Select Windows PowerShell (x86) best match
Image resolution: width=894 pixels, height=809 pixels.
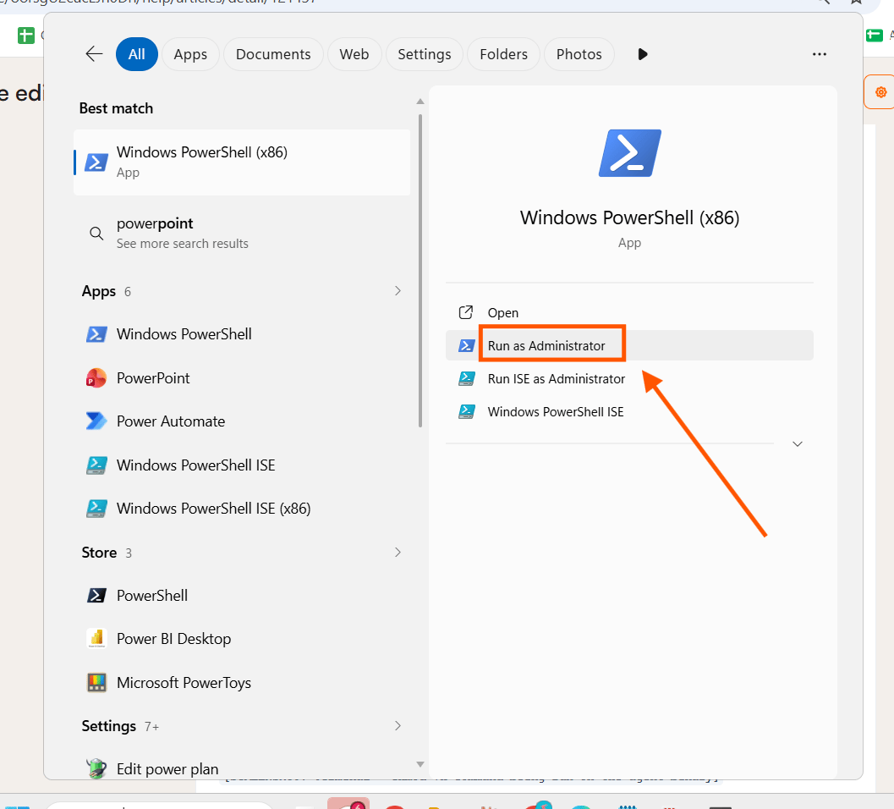pyautogui.click(x=242, y=162)
